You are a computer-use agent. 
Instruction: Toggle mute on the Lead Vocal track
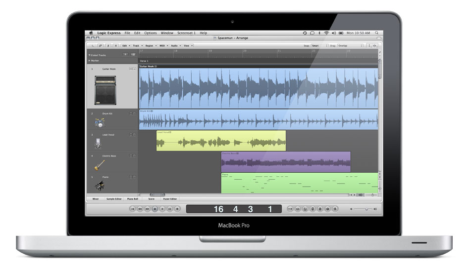tap(130, 134)
